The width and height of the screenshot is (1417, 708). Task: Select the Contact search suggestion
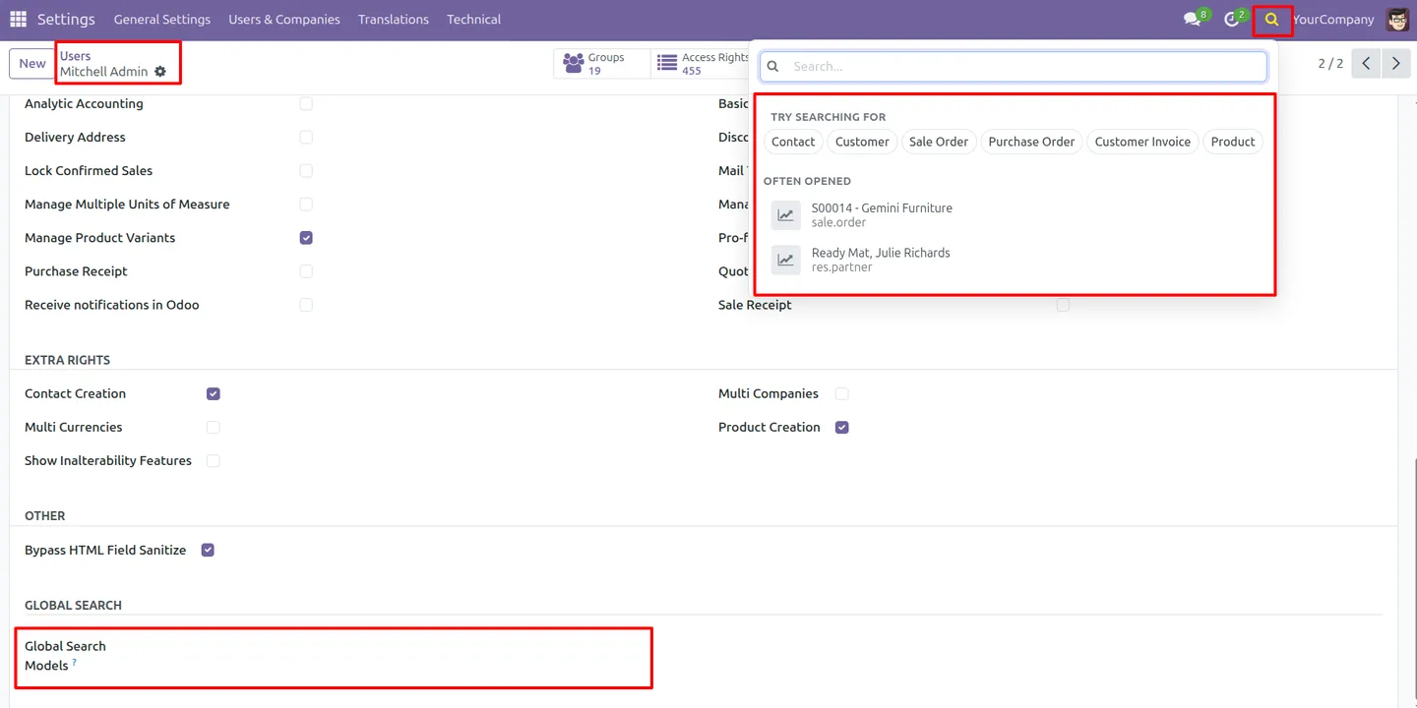[x=793, y=142]
